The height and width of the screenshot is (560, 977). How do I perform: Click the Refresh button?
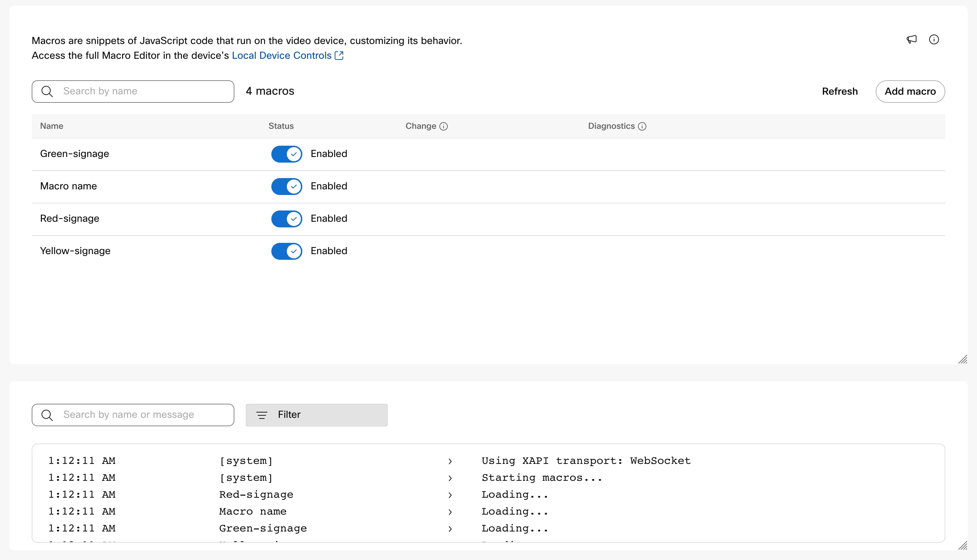click(x=839, y=91)
